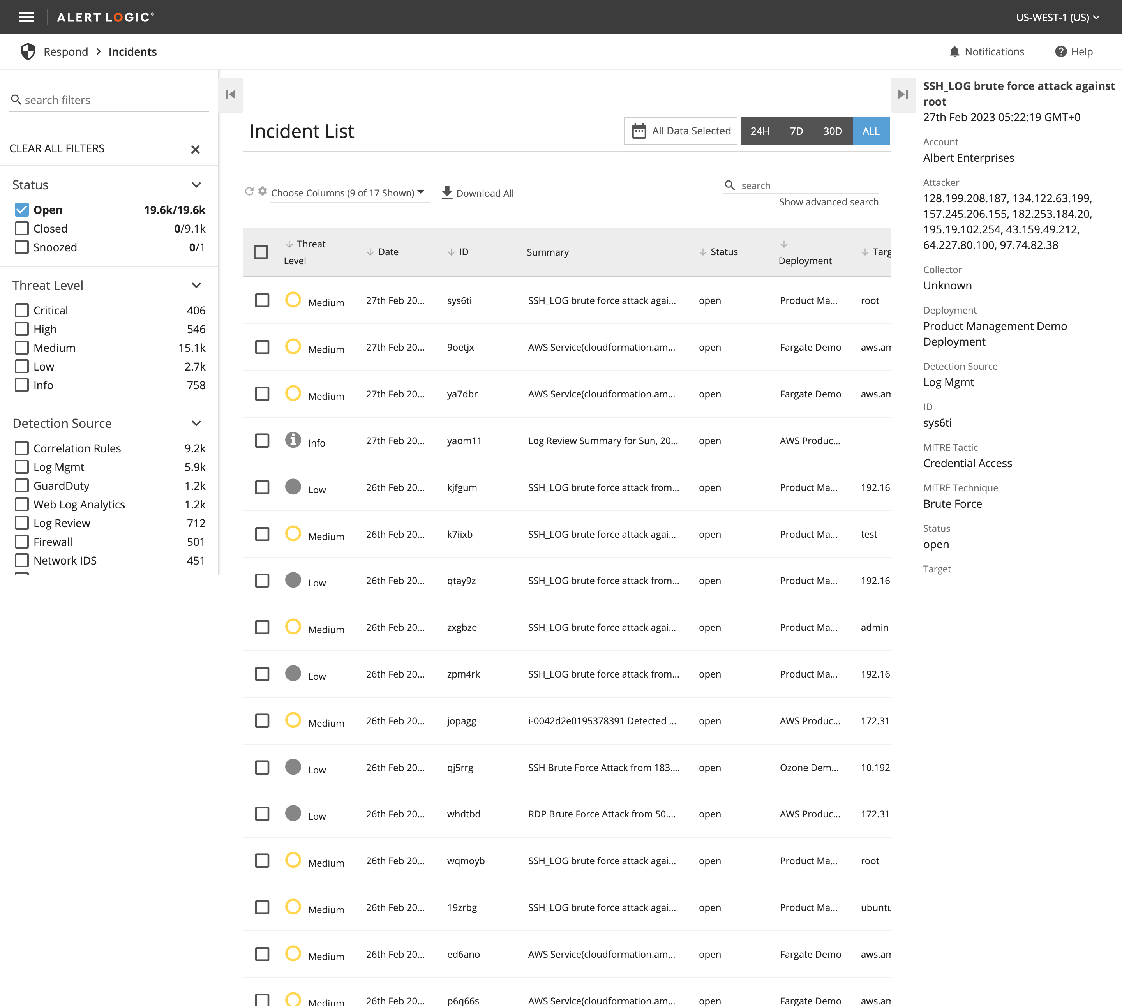Click the Notifications bell icon
Viewport: 1122px width, 1006px height.
[x=954, y=51]
